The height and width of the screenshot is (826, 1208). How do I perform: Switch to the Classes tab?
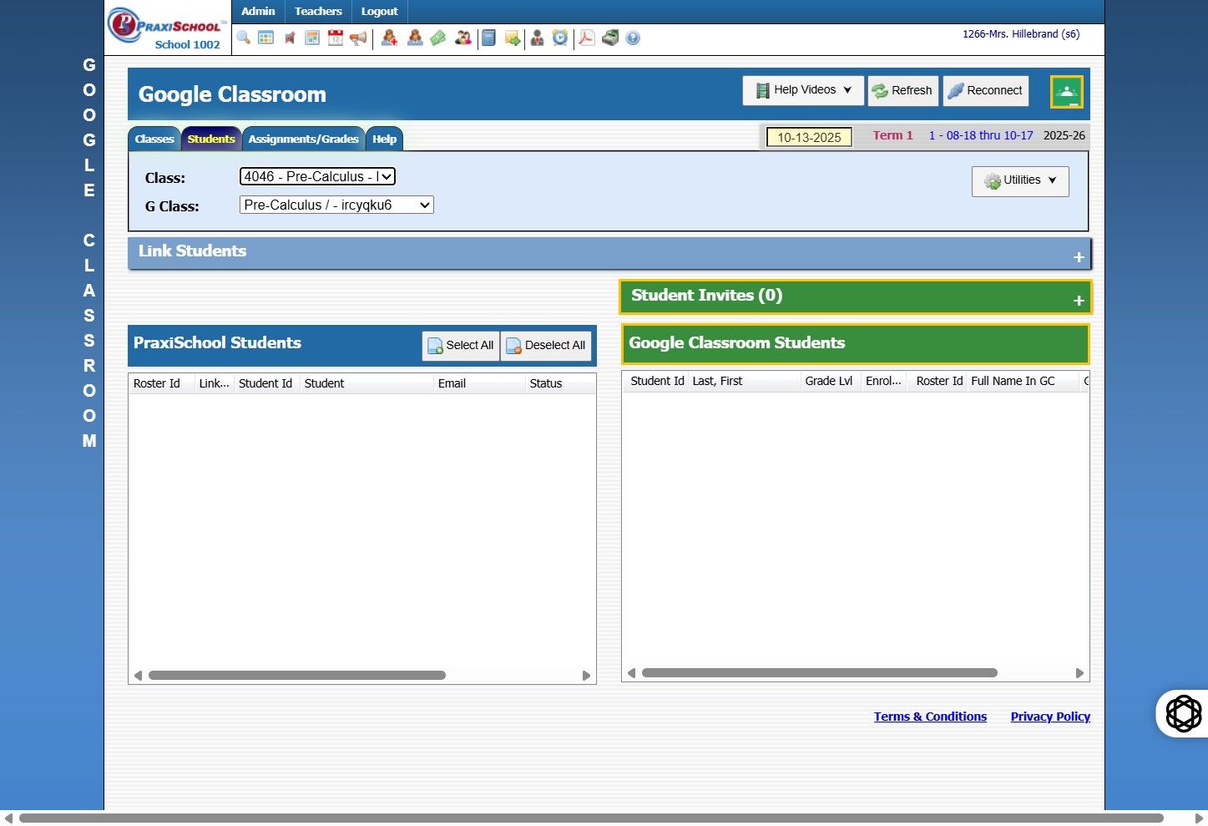coord(154,139)
